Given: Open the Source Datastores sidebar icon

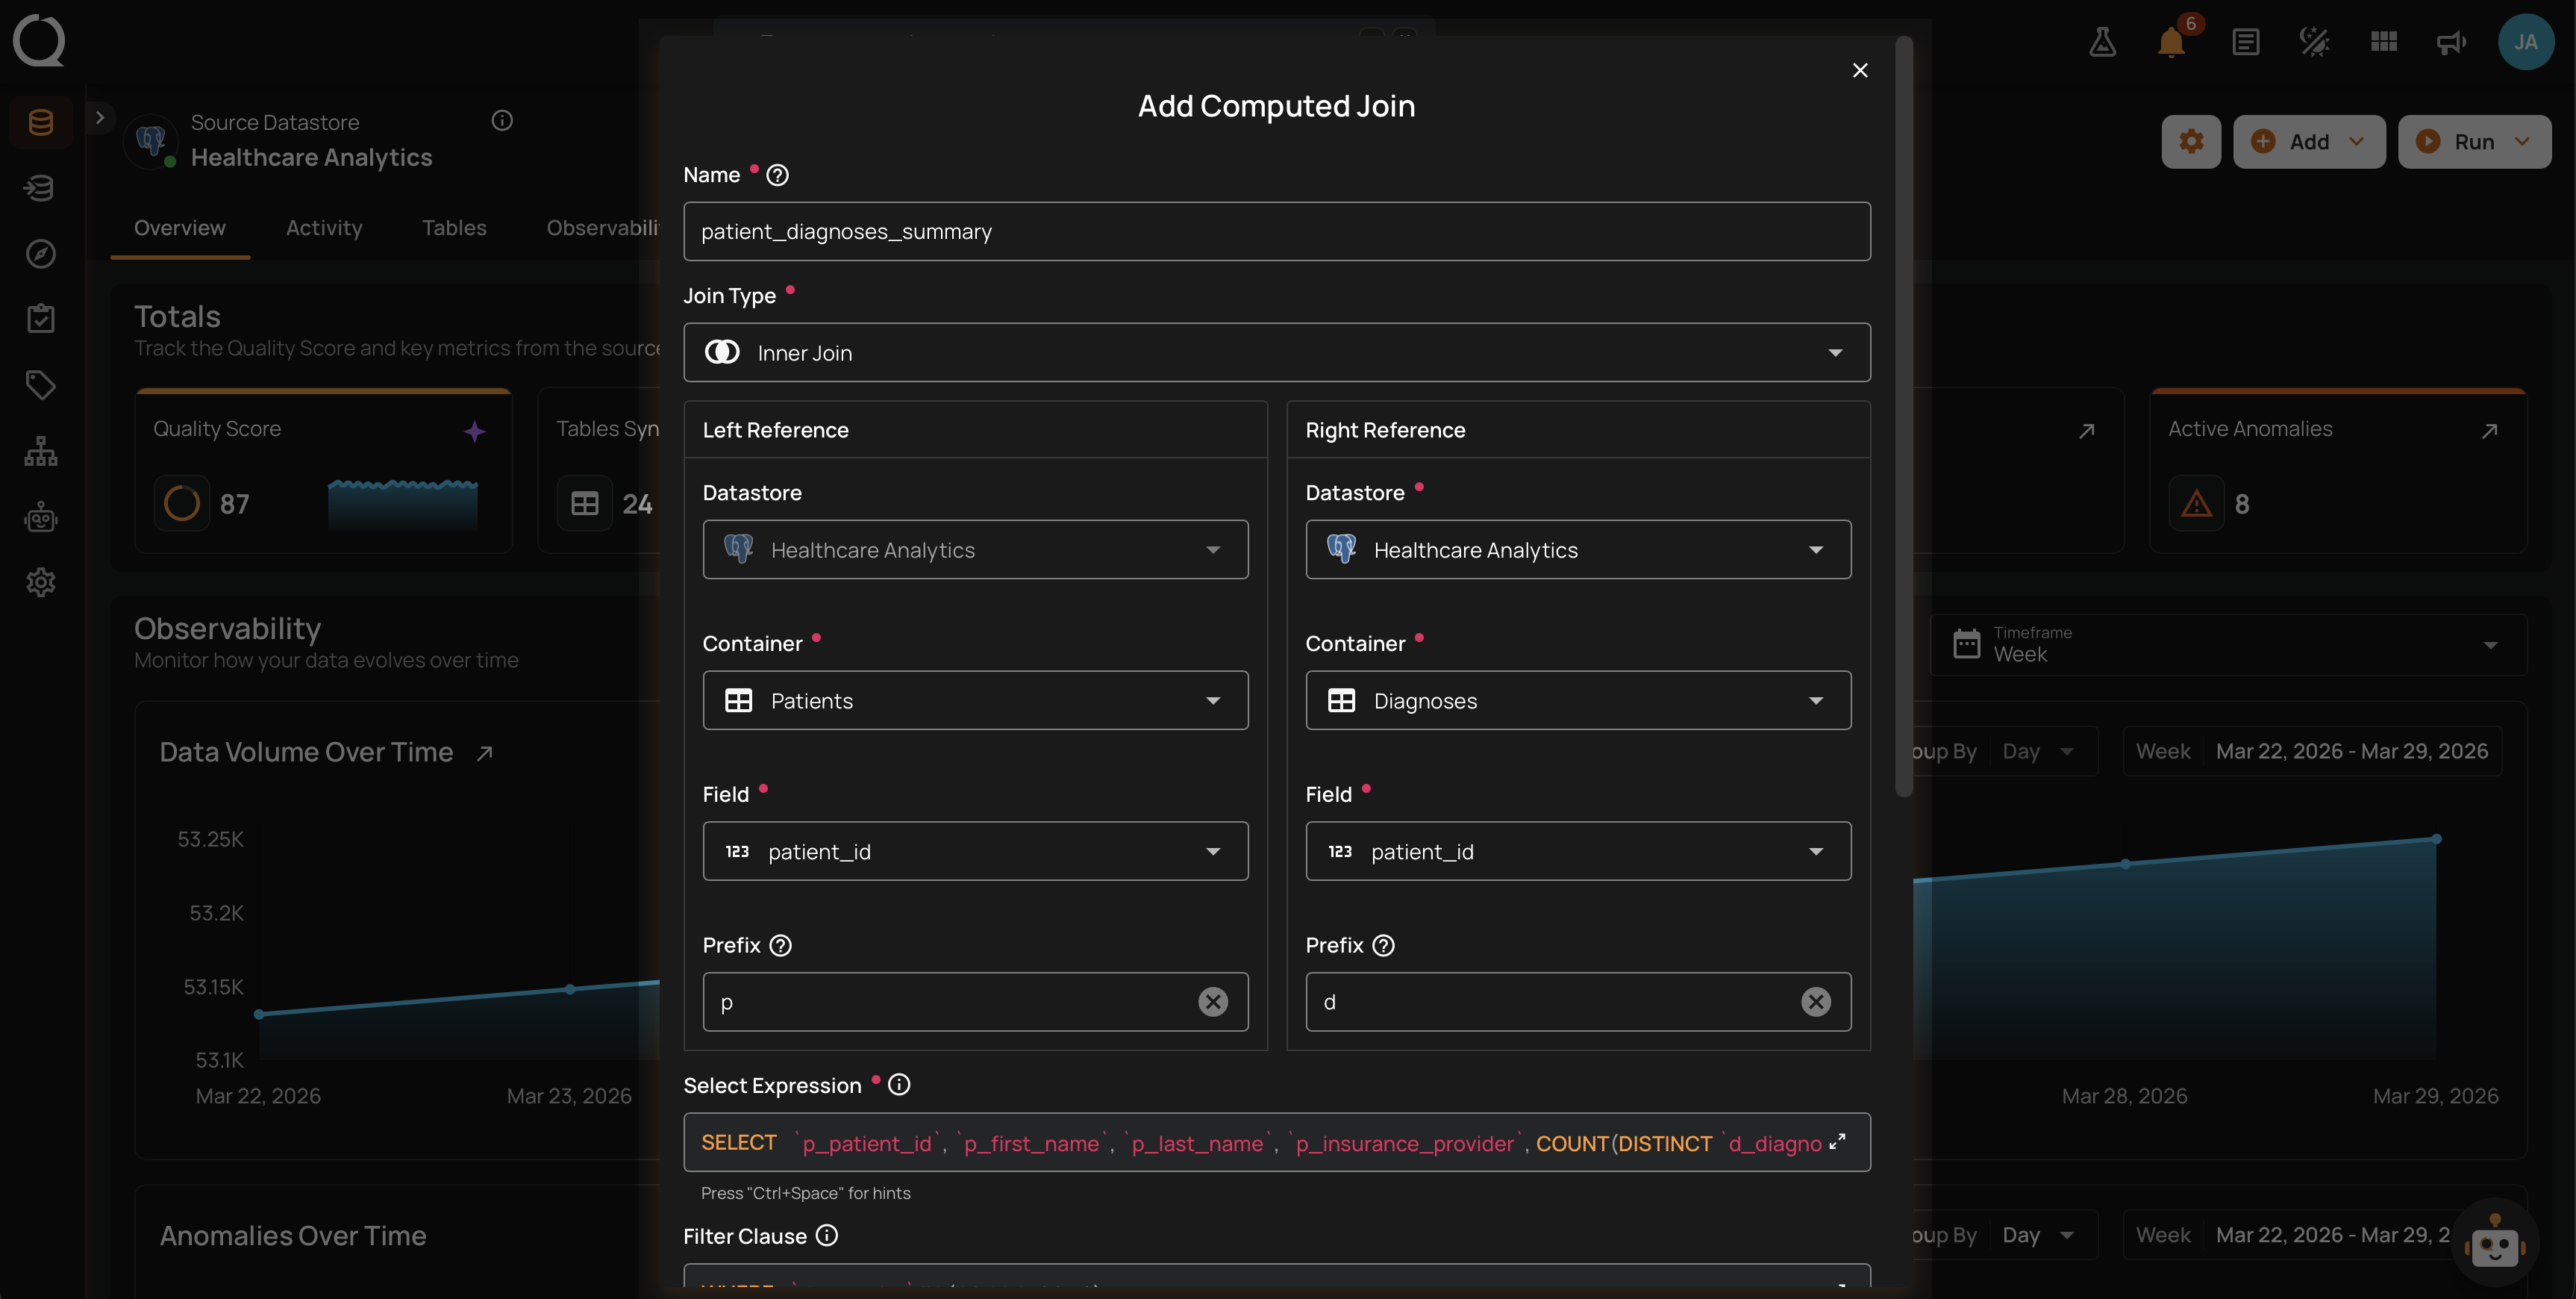Looking at the screenshot, I should pyautogui.click(x=41, y=123).
